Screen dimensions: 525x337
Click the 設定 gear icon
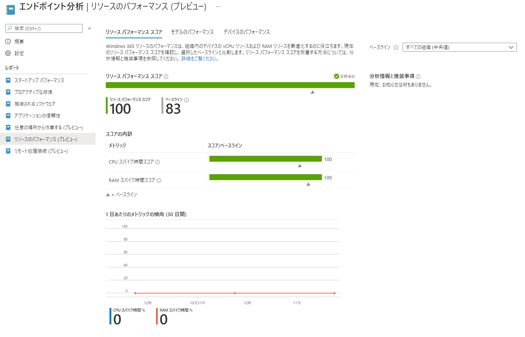[8, 53]
